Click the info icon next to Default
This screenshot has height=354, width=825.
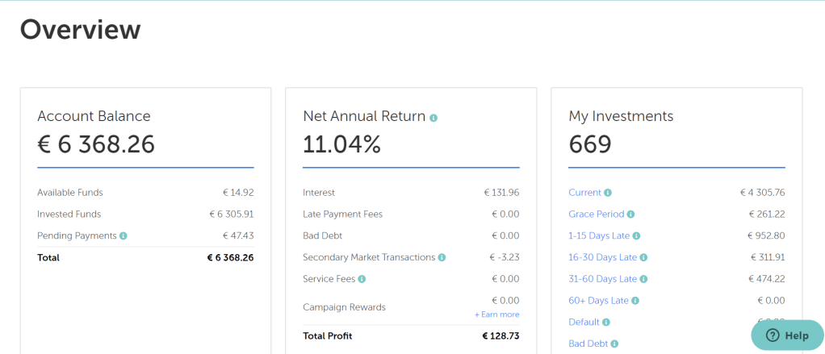(x=606, y=323)
